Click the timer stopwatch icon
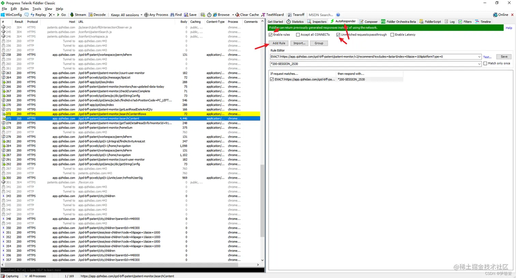This screenshot has height=278, width=516. click(x=209, y=15)
